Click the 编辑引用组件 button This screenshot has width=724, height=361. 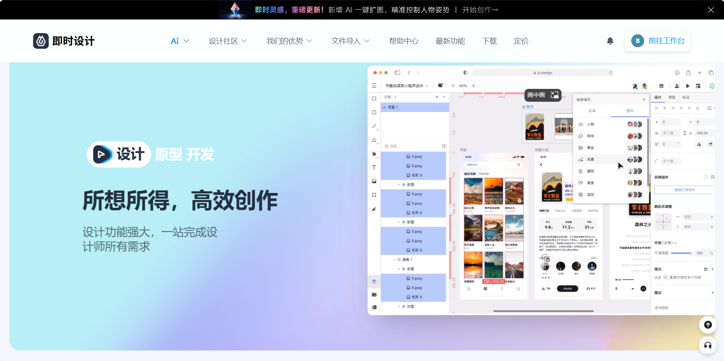pos(685,190)
